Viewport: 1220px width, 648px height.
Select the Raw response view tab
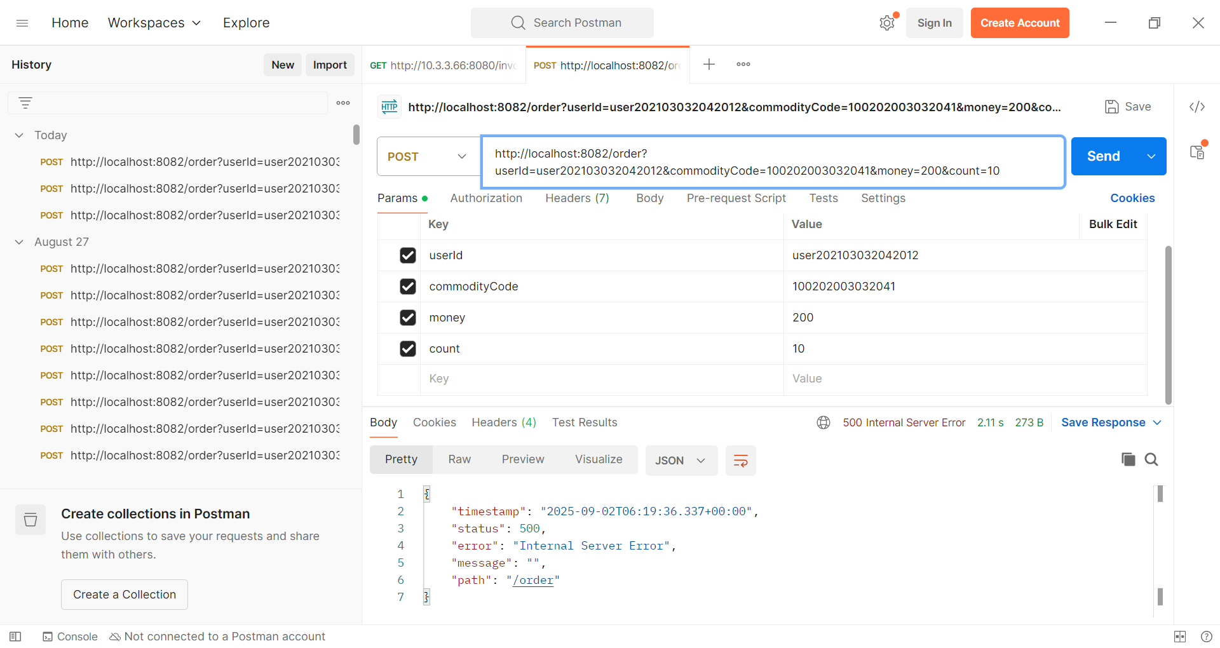coord(459,459)
